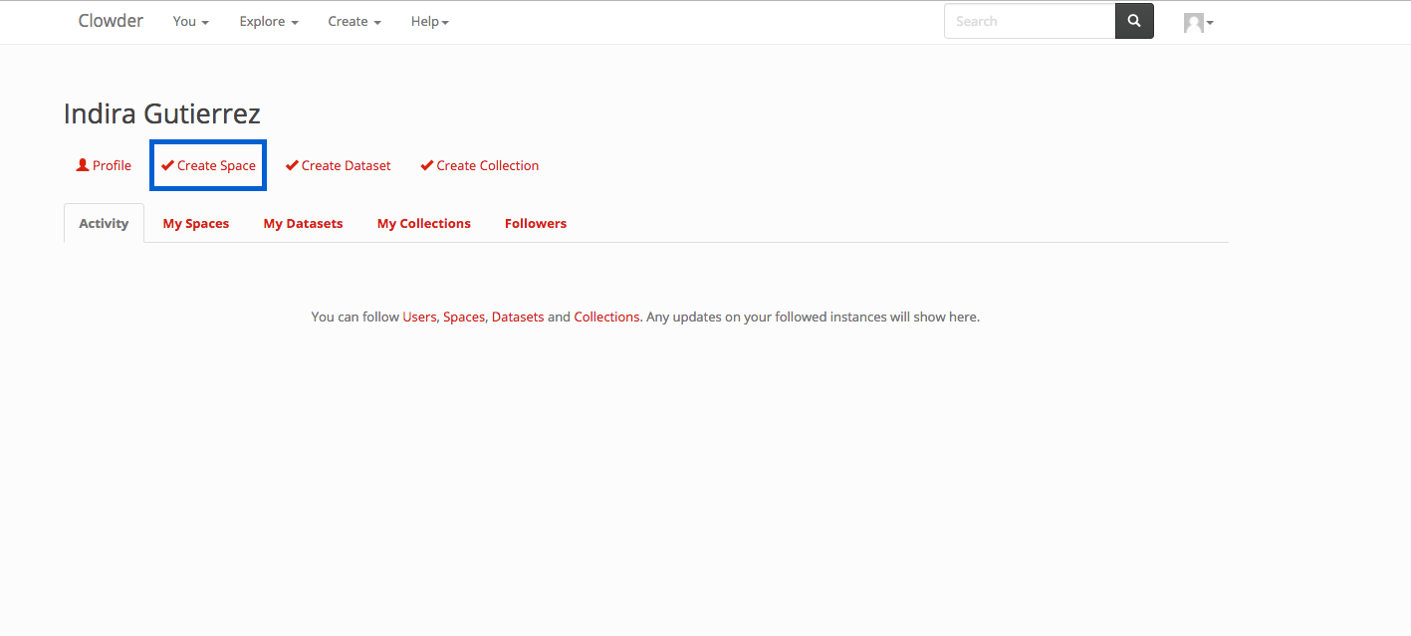1411x636 pixels.
Task: Switch to the My Datasets tab
Action: click(303, 223)
